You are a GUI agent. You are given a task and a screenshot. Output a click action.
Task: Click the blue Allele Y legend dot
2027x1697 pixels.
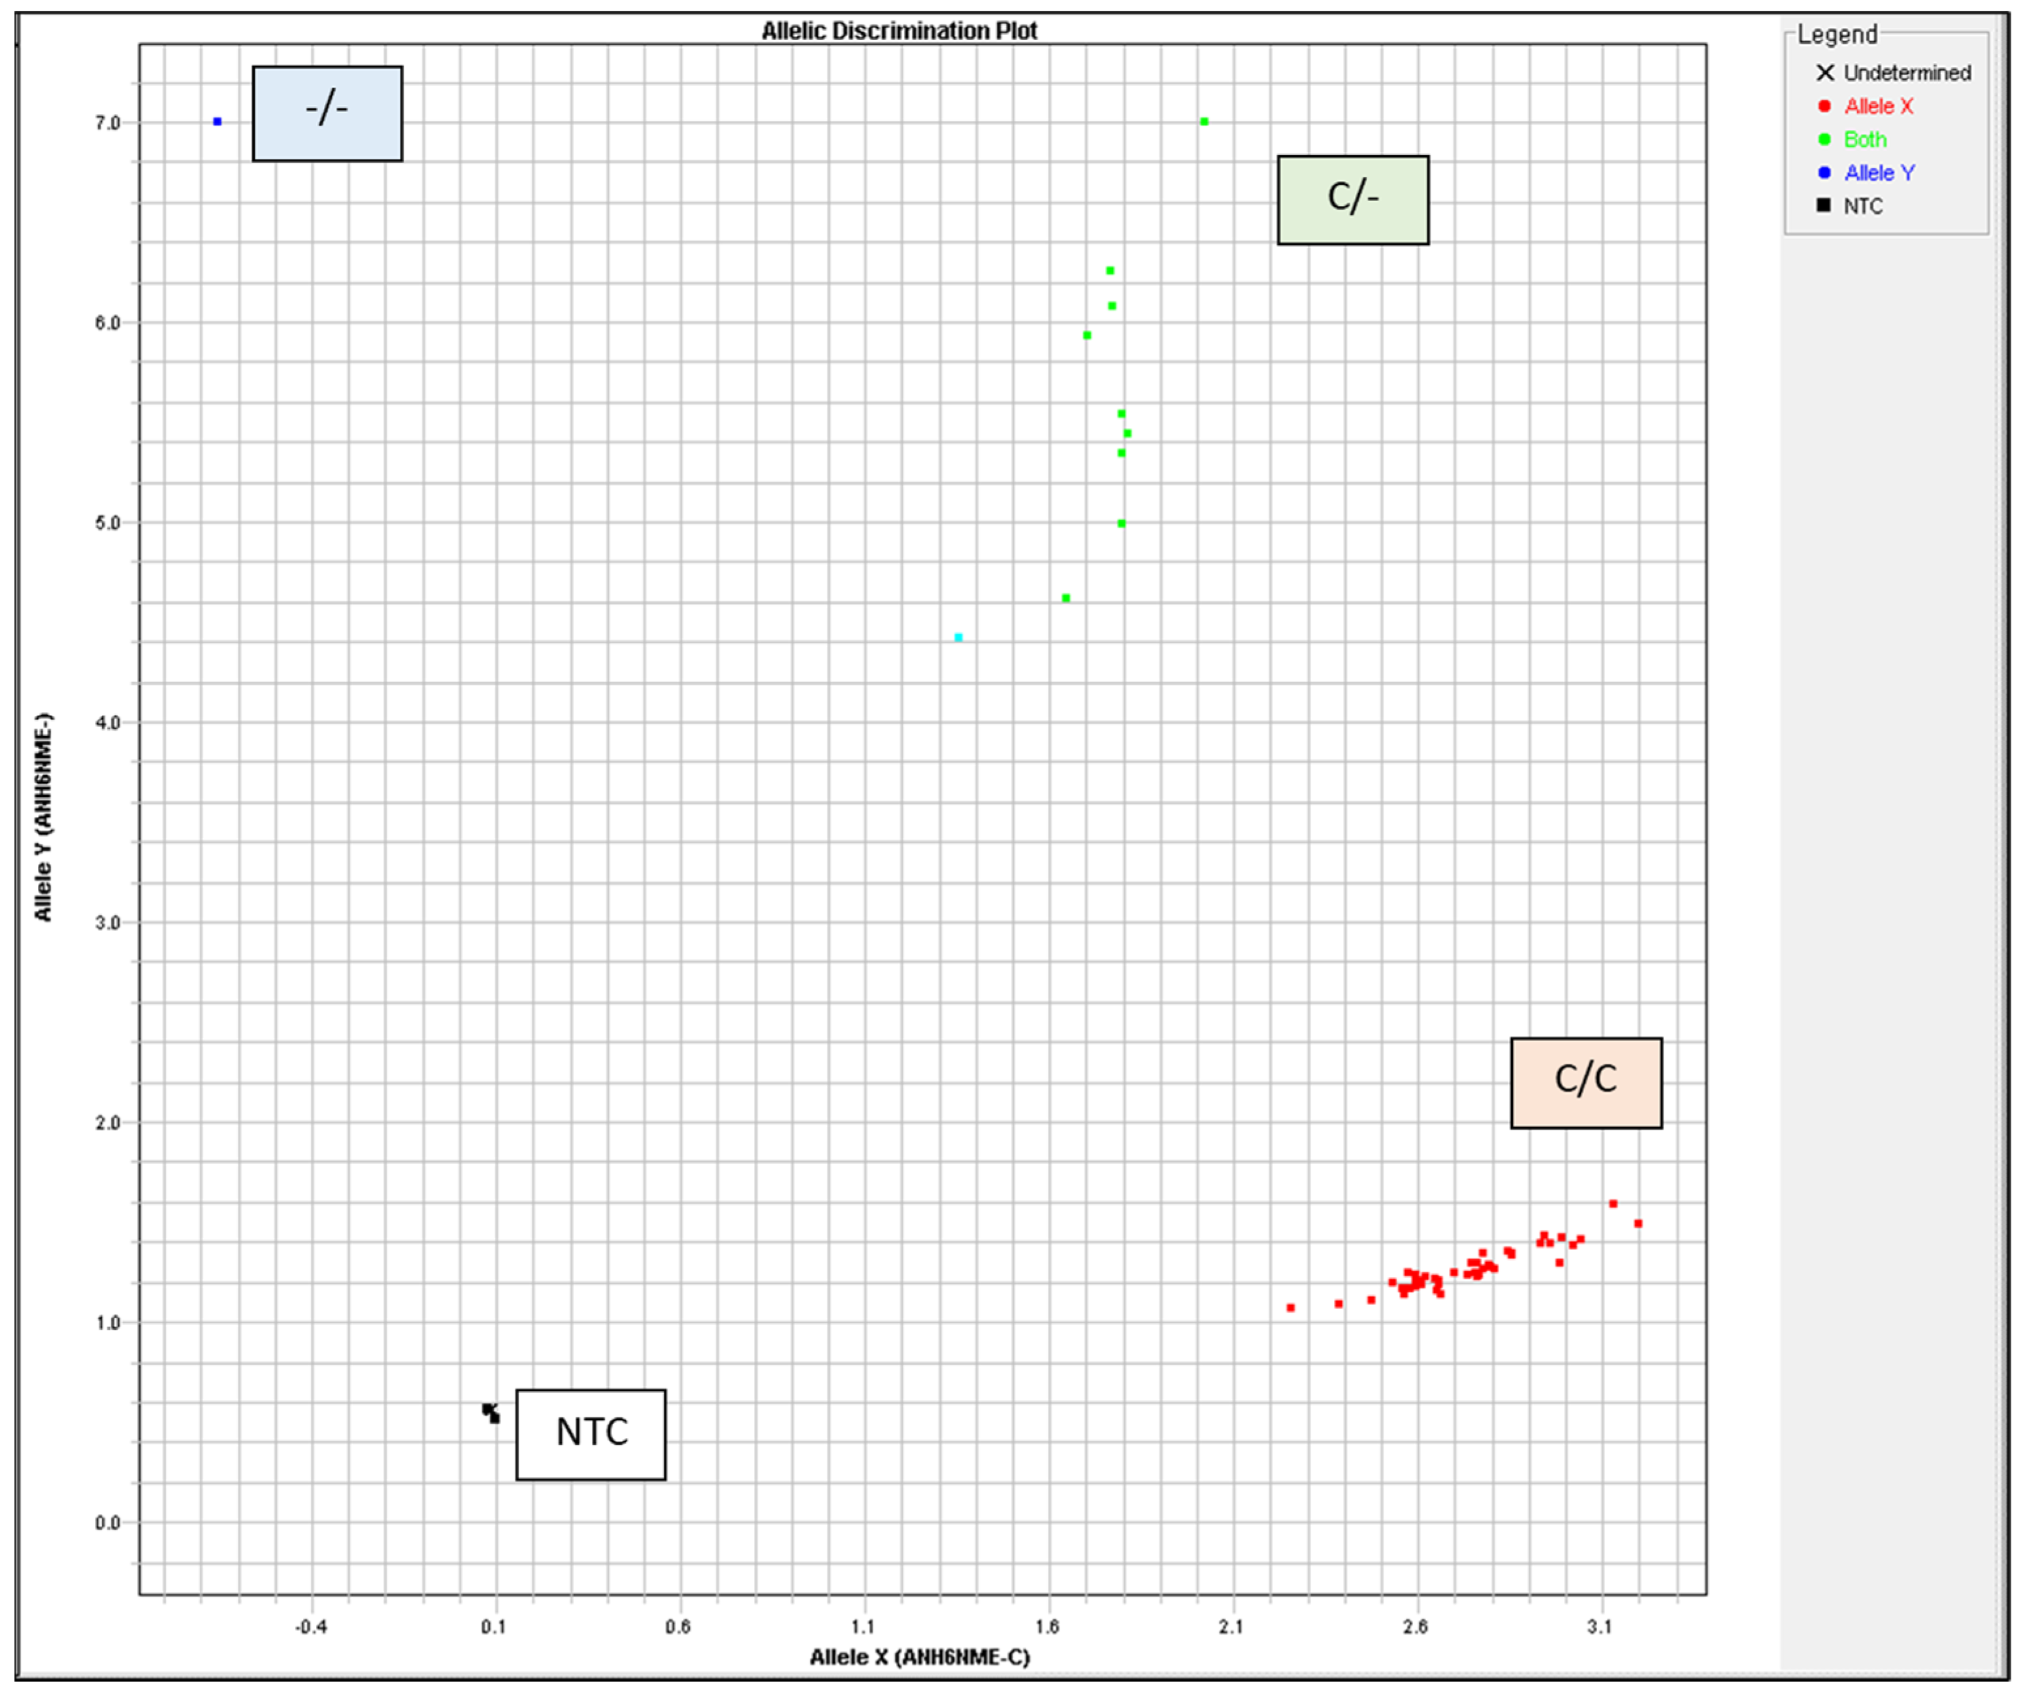tap(1824, 173)
